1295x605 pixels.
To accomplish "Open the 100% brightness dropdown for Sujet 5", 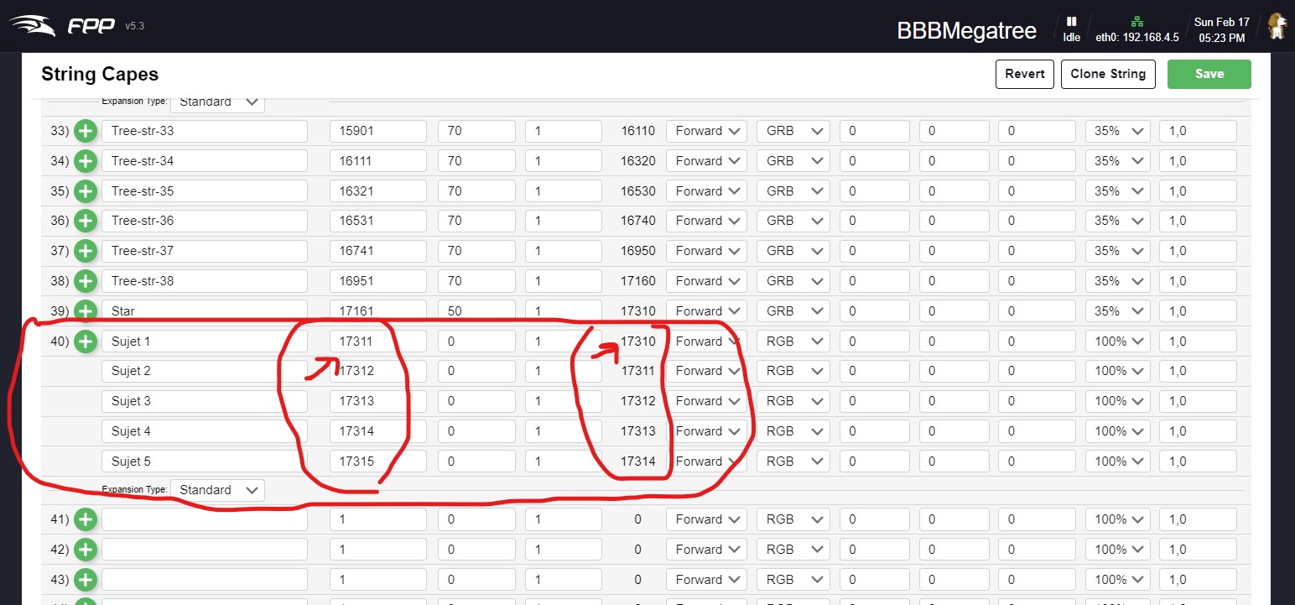I will pos(1117,461).
